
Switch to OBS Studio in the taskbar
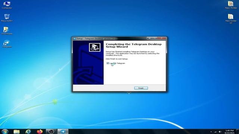51,131
